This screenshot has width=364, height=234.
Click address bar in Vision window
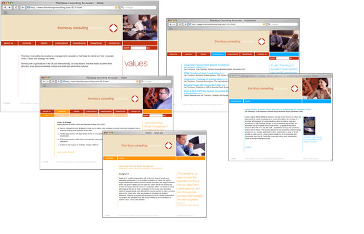(x=101, y=82)
